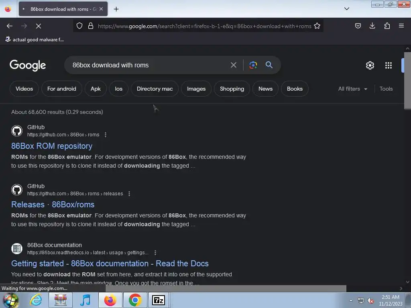Open the network tray icon
The height and width of the screenshot is (308, 411).
coord(361,300)
